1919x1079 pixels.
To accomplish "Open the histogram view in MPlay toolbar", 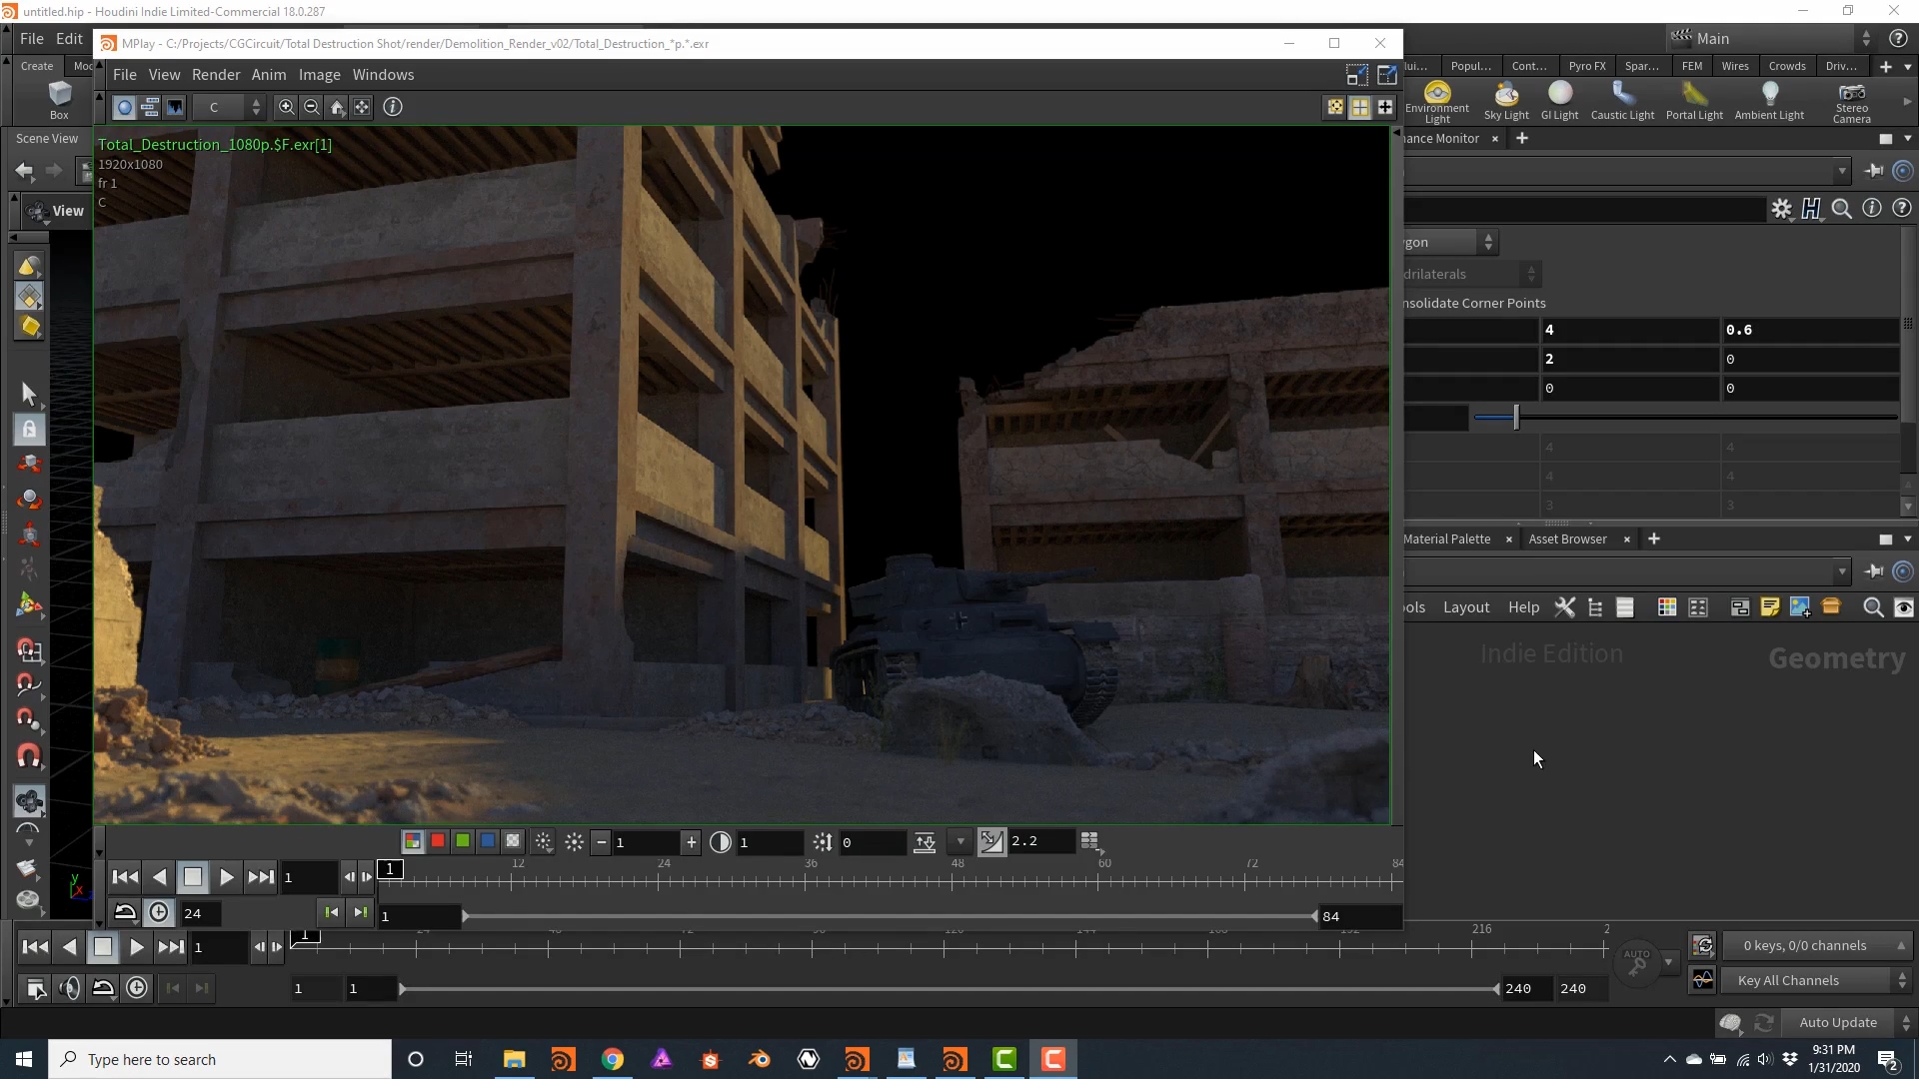I will (175, 107).
